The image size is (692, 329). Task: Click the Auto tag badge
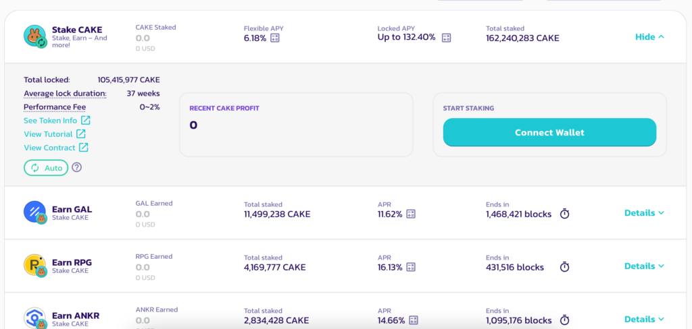pos(46,168)
